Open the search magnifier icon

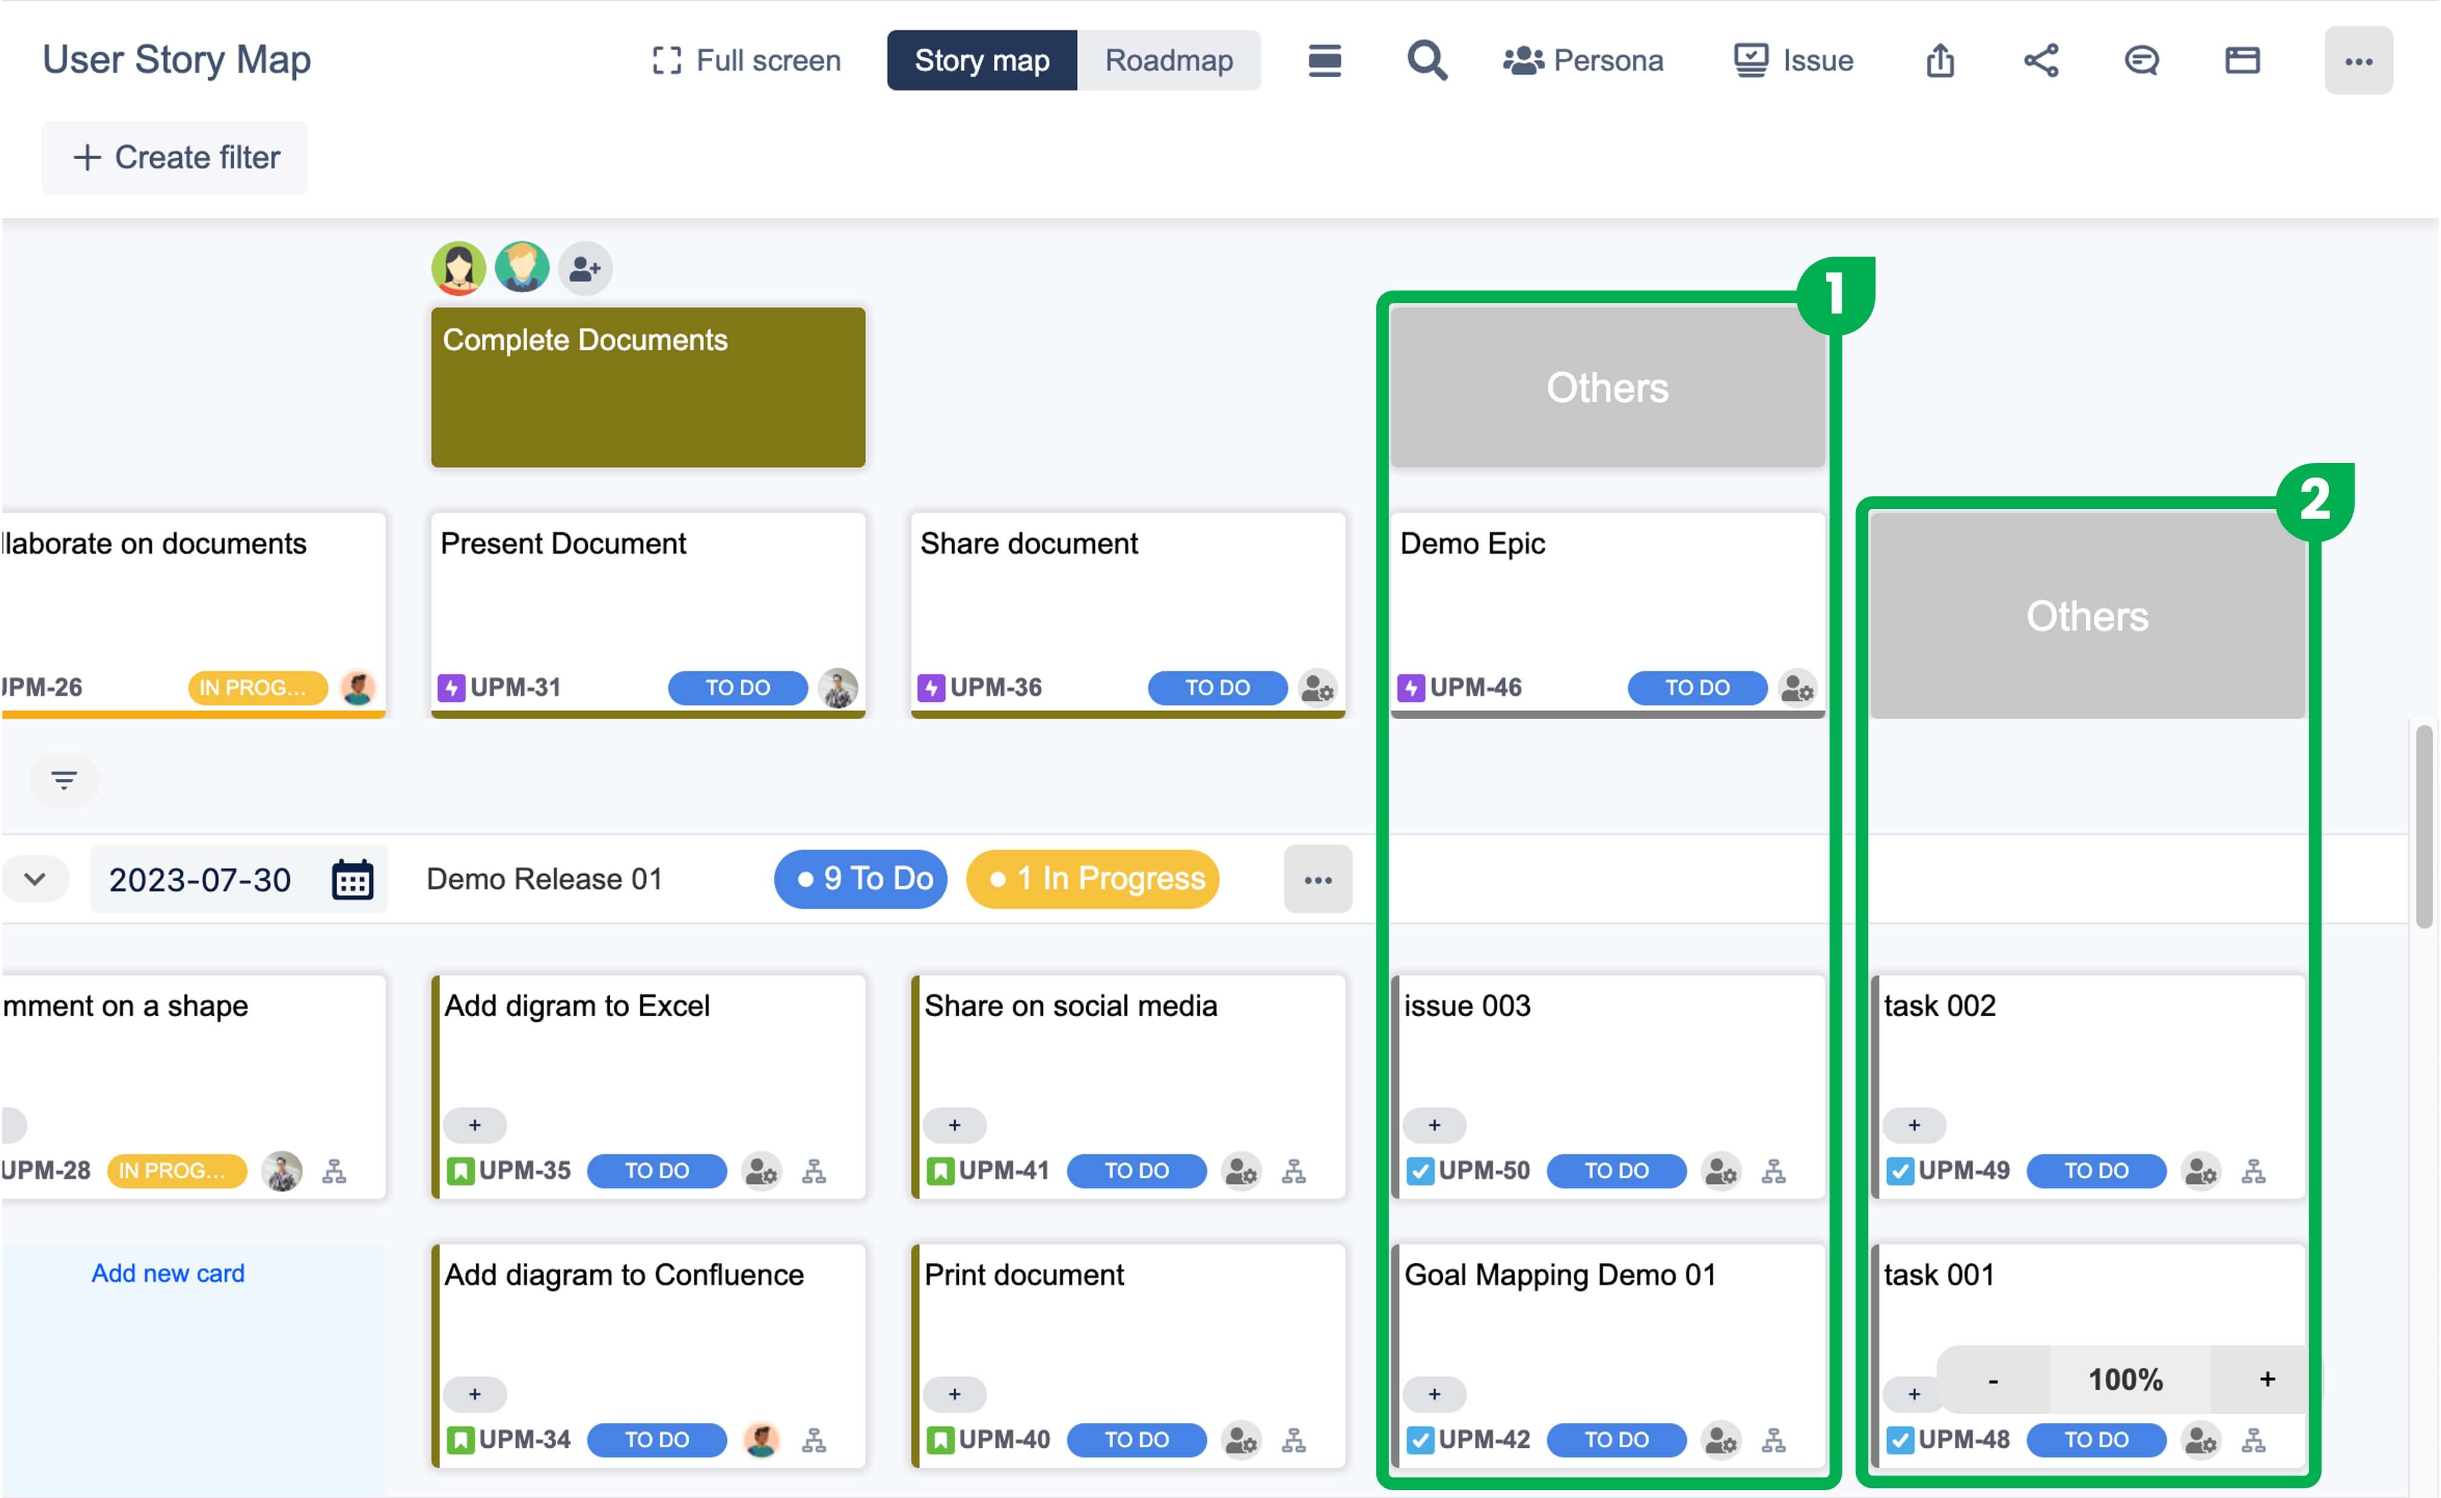point(1427,61)
